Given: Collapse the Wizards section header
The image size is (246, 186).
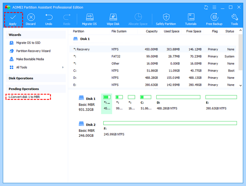Looking at the screenshot, I should [36, 35].
